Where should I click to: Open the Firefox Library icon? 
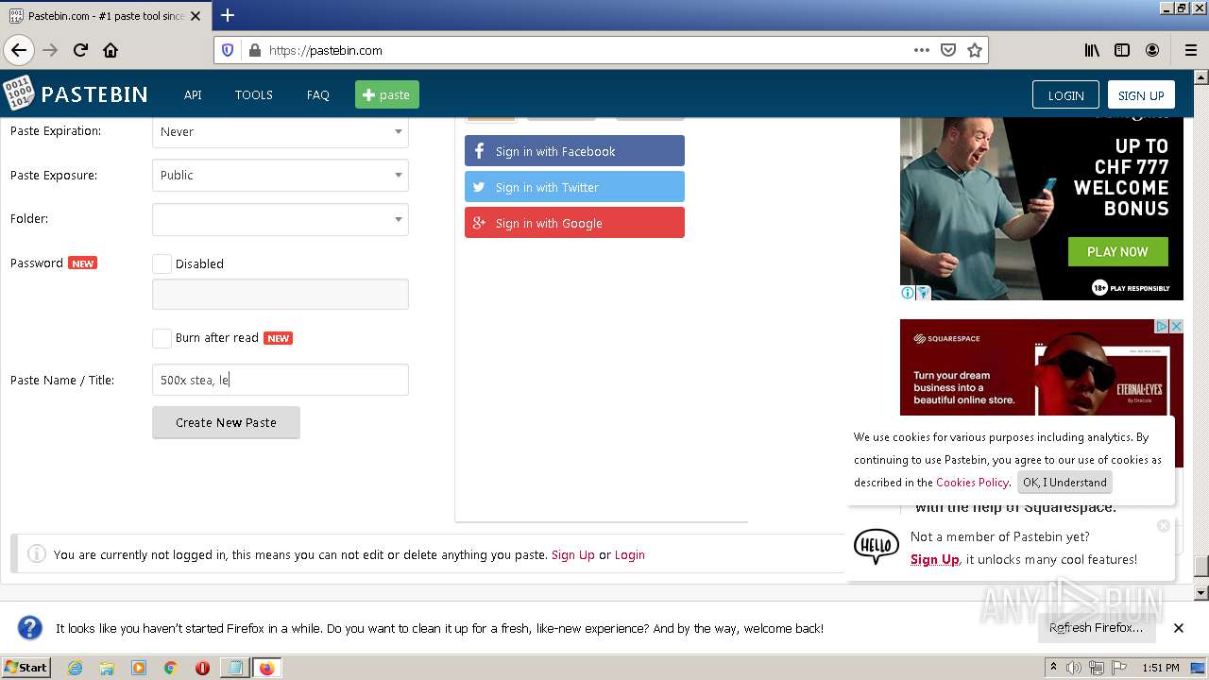pos(1092,50)
